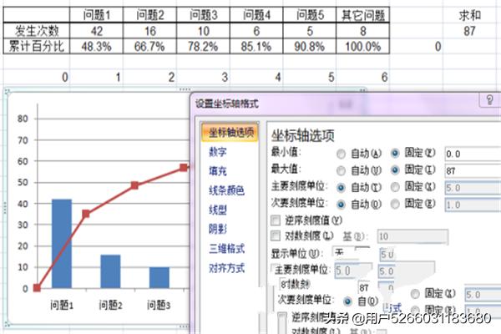Choose 固定 for 主要刻度单位
Viewport: 501px width, 334px height.
tap(396, 186)
